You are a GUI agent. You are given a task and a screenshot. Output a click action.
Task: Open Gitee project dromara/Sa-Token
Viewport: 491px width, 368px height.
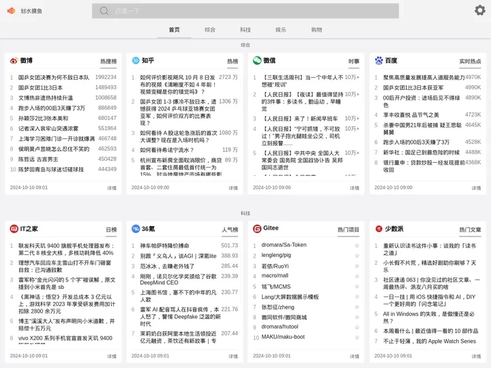[284, 245]
